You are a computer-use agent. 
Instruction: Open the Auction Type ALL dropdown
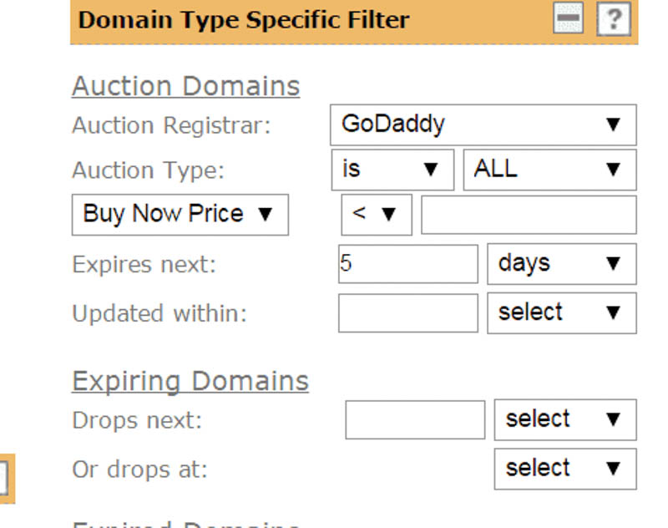(549, 170)
